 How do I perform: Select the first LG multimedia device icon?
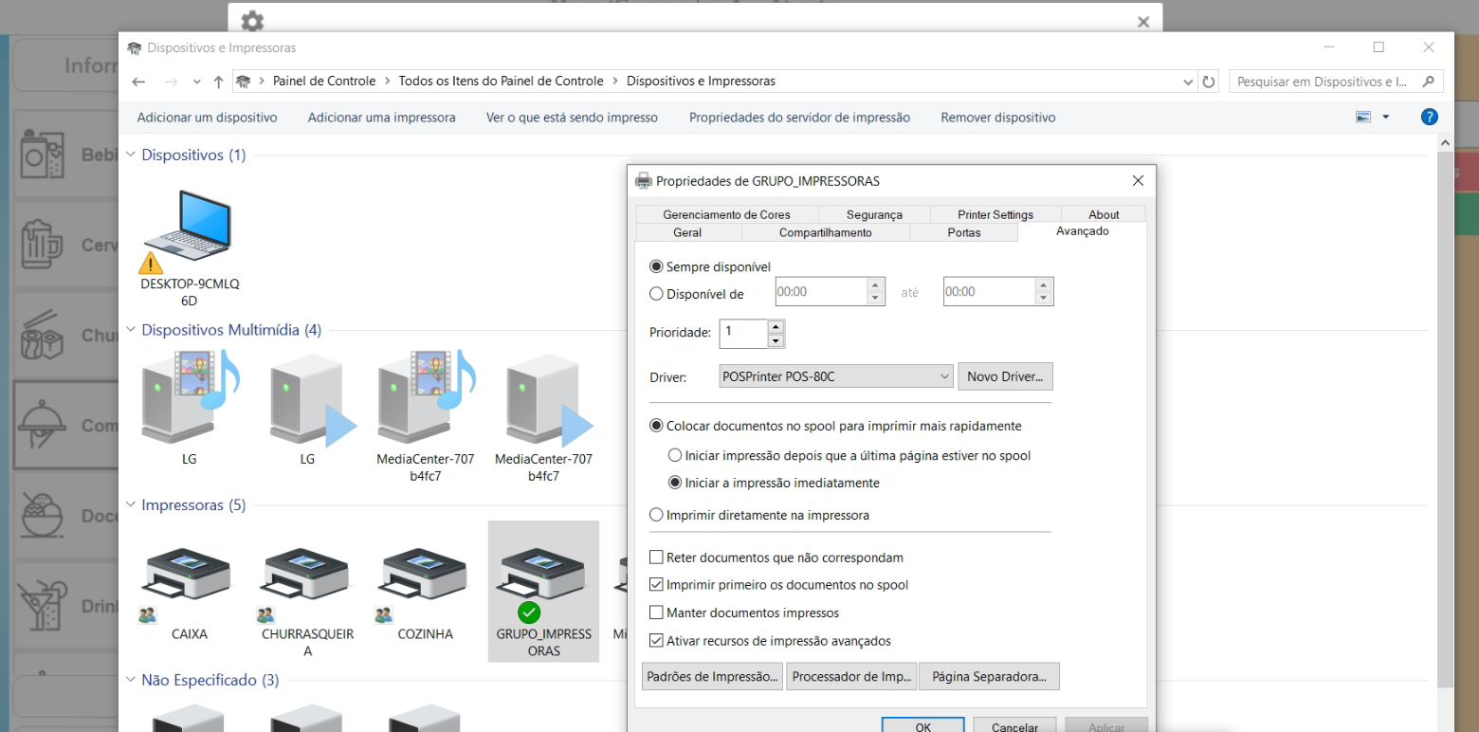[x=190, y=398]
